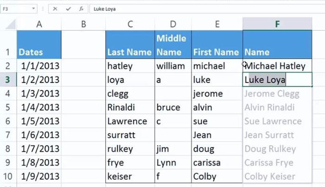The width and height of the screenshot is (325, 187).
Task: Expand the Name Box dropdown arrow
Action: pyautogui.click(x=33, y=9)
